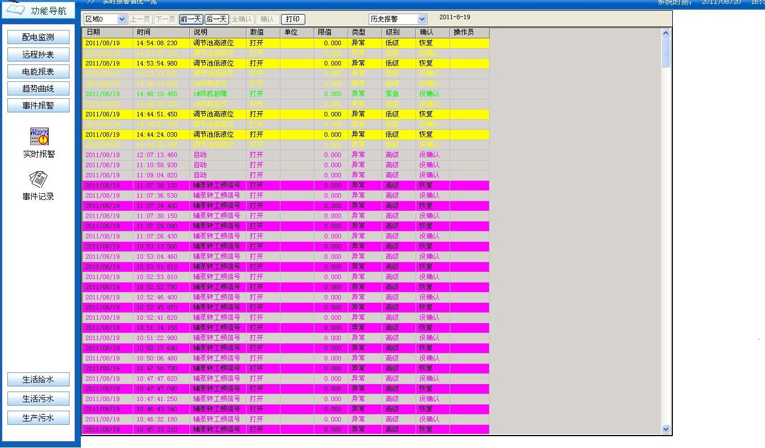This screenshot has height=448, width=765.
Task: Open the 事件记录 document icon
Action: [x=38, y=180]
